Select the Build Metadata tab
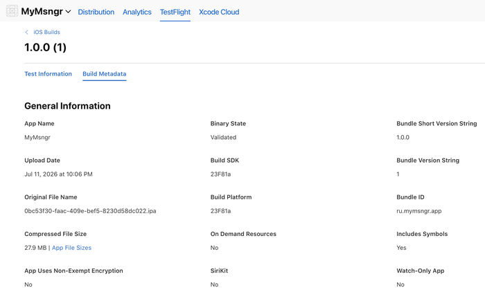The height and width of the screenshot is (299, 485). point(104,74)
